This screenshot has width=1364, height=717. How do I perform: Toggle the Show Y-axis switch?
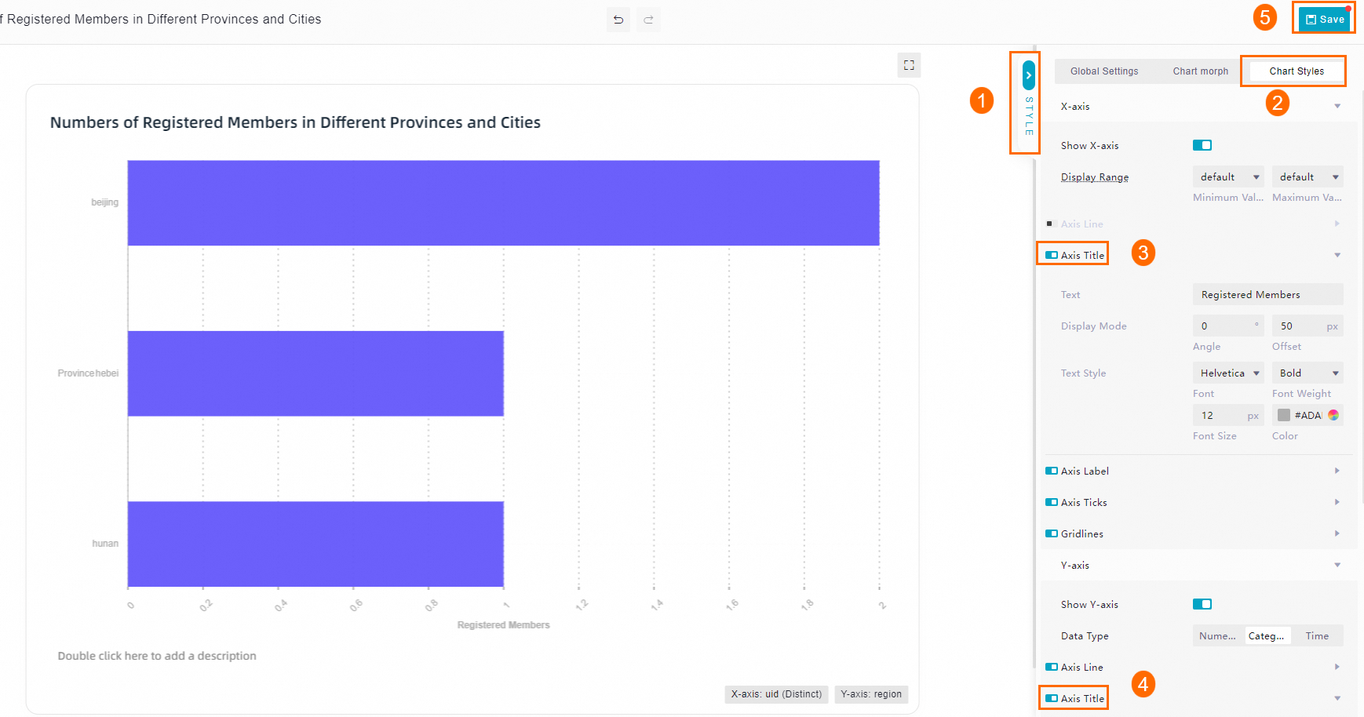[1202, 604]
